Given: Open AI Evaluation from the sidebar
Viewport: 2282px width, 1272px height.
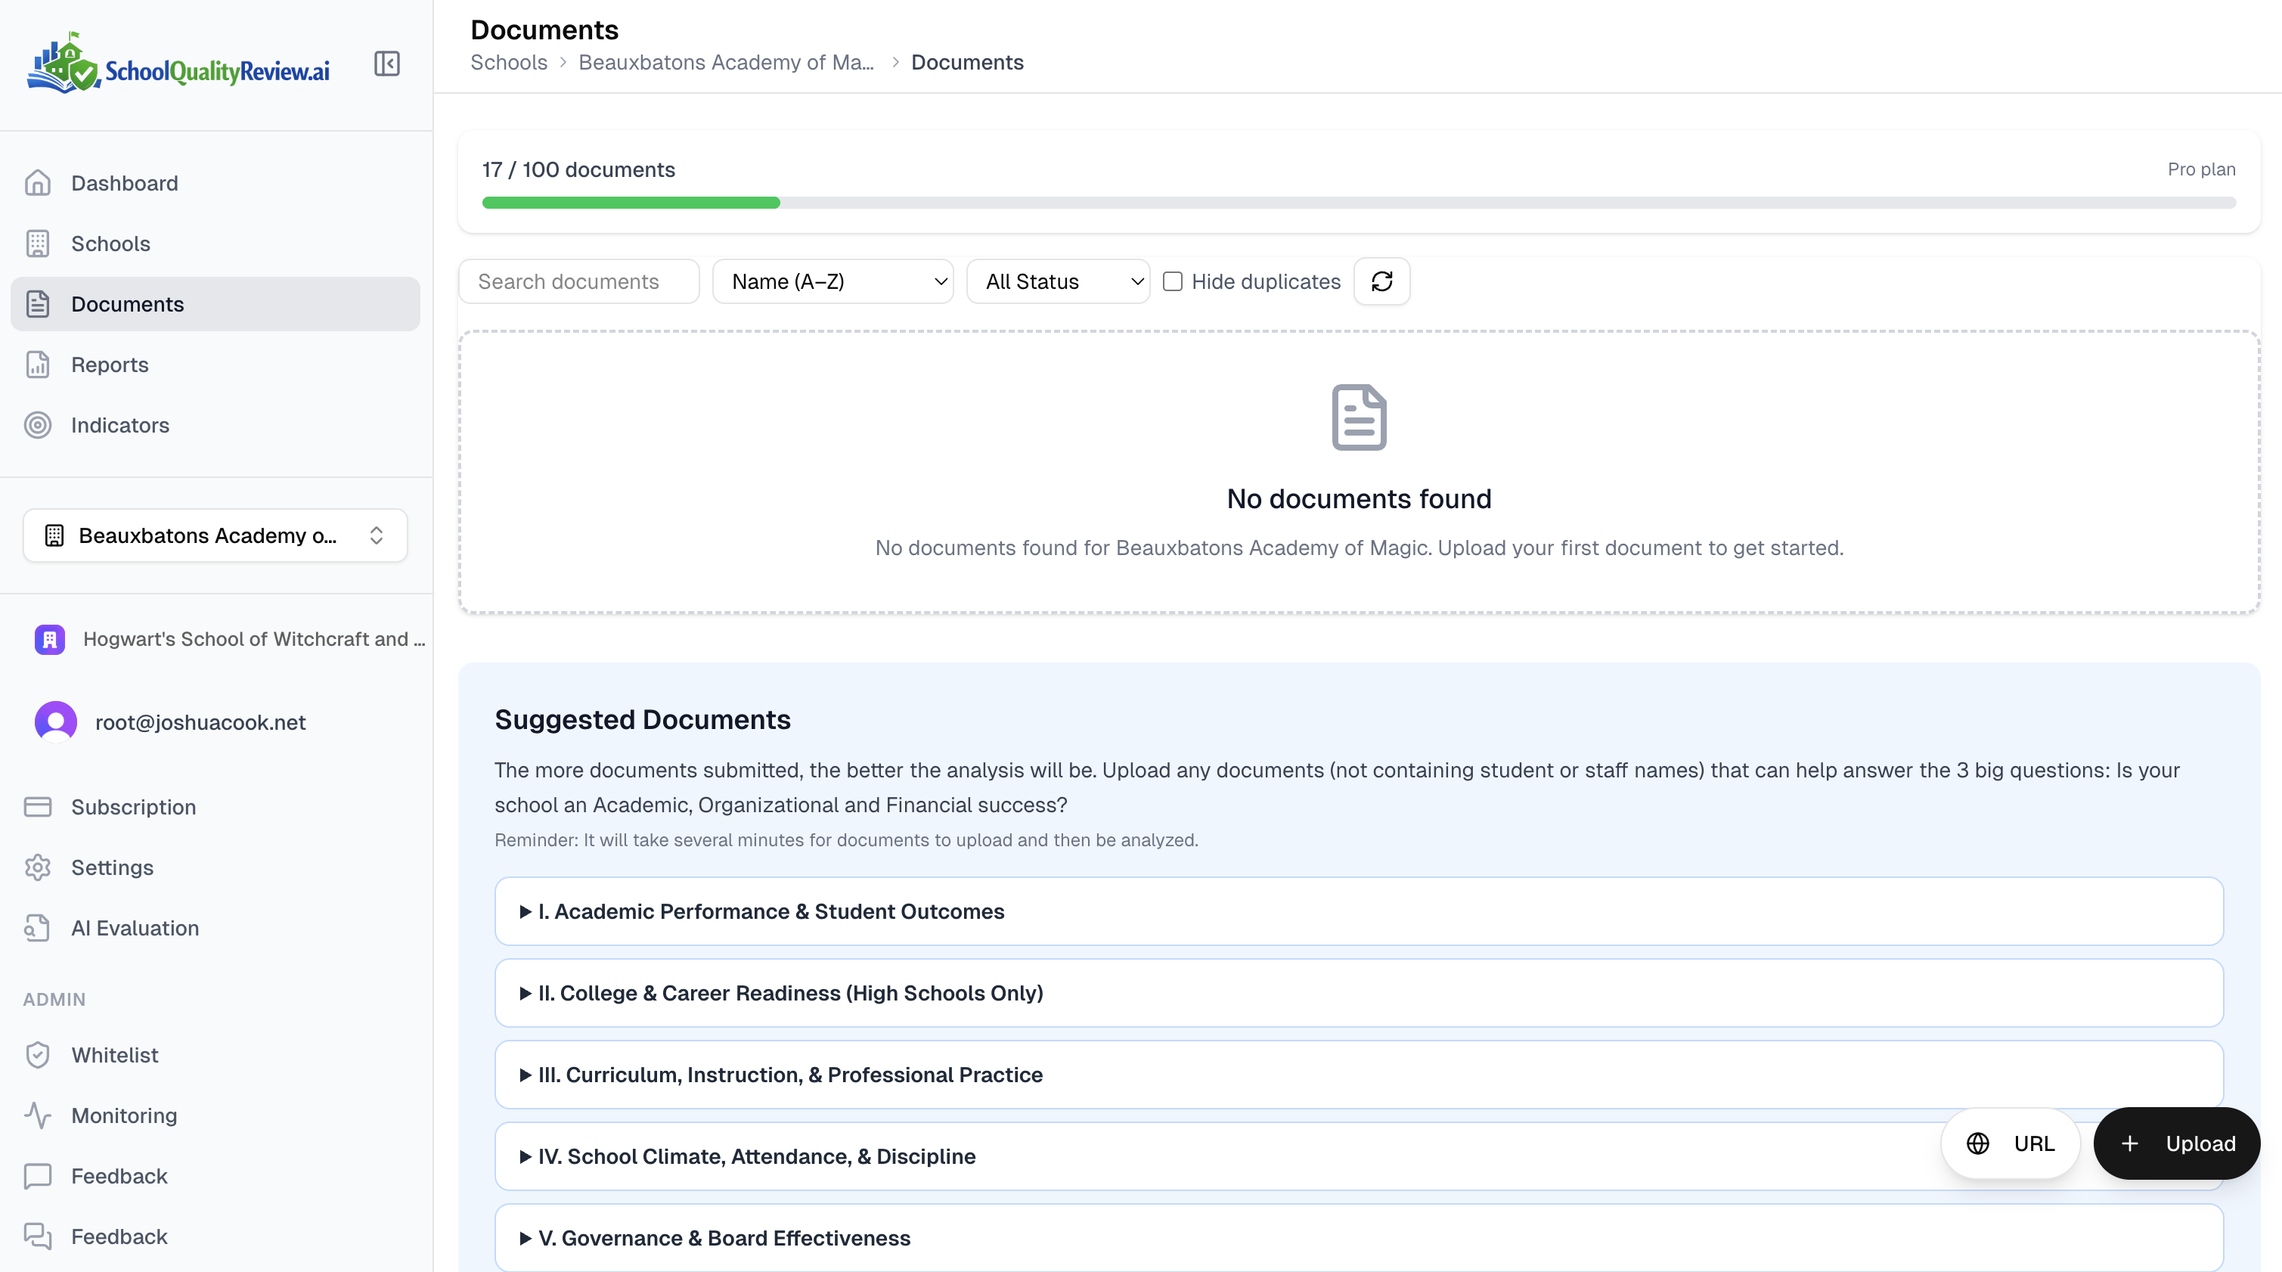Looking at the screenshot, I should [135, 927].
